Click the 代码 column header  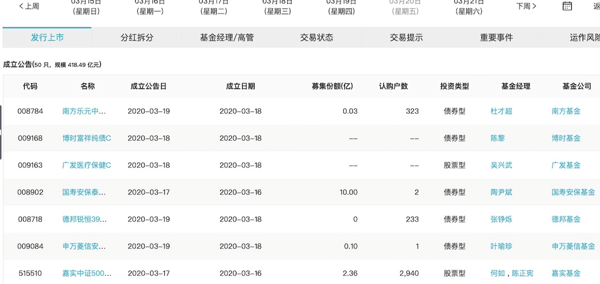(x=30, y=86)
